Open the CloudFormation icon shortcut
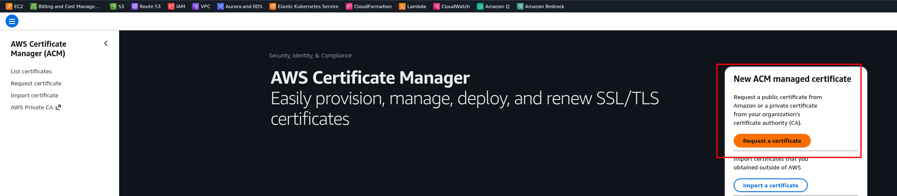Screen dimensions: 897x196 coord(349,6)
